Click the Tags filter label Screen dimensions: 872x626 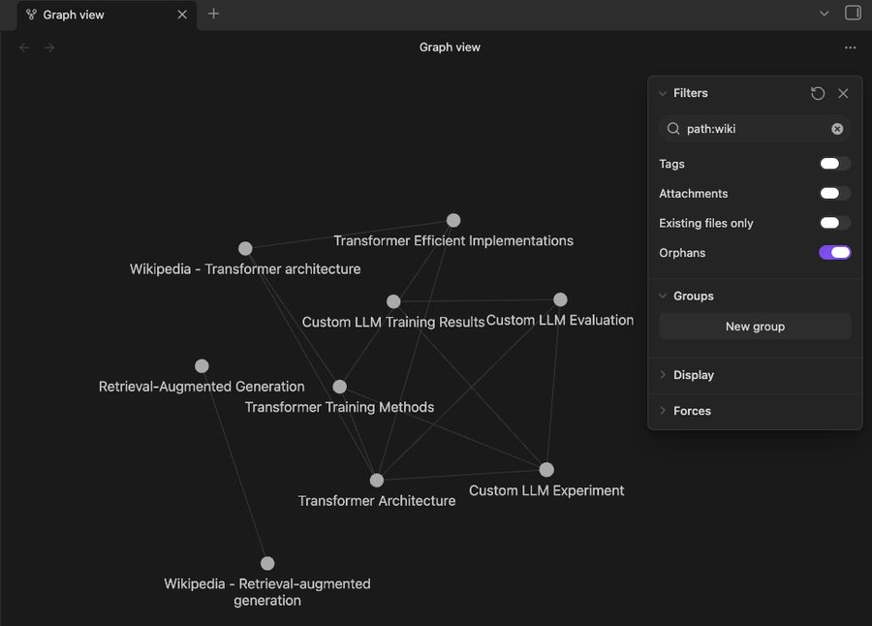tap(671, 164)
